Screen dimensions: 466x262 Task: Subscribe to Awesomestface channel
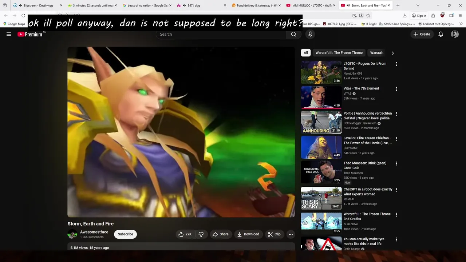pos(125,234)
